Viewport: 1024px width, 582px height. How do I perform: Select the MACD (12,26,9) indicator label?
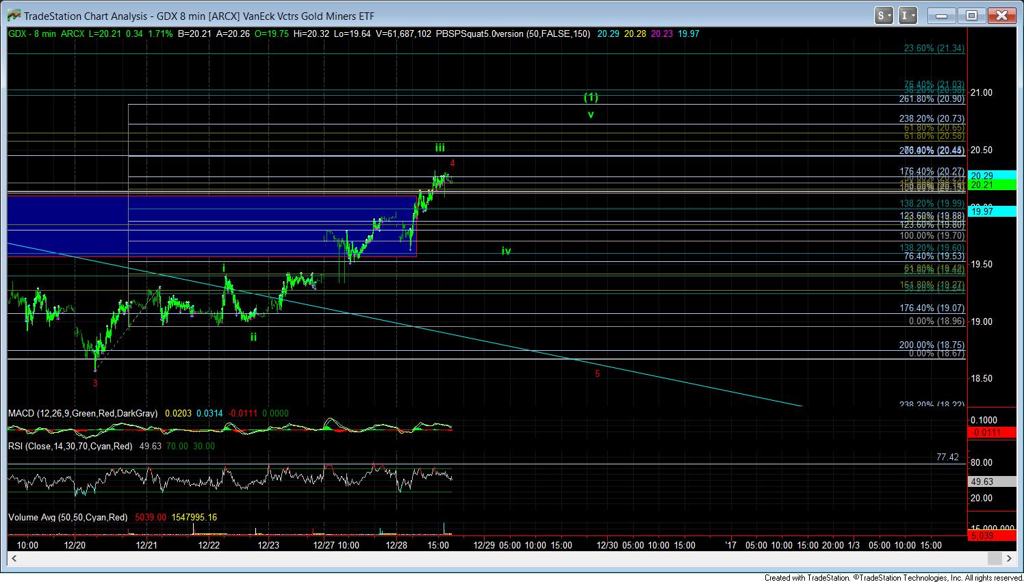pyautogui.click(x=83, y=413)
